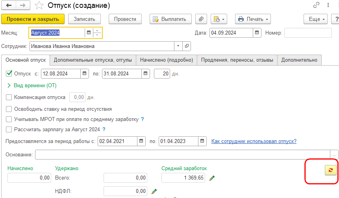Click work period end field 01.04.2023

point(179,141)
